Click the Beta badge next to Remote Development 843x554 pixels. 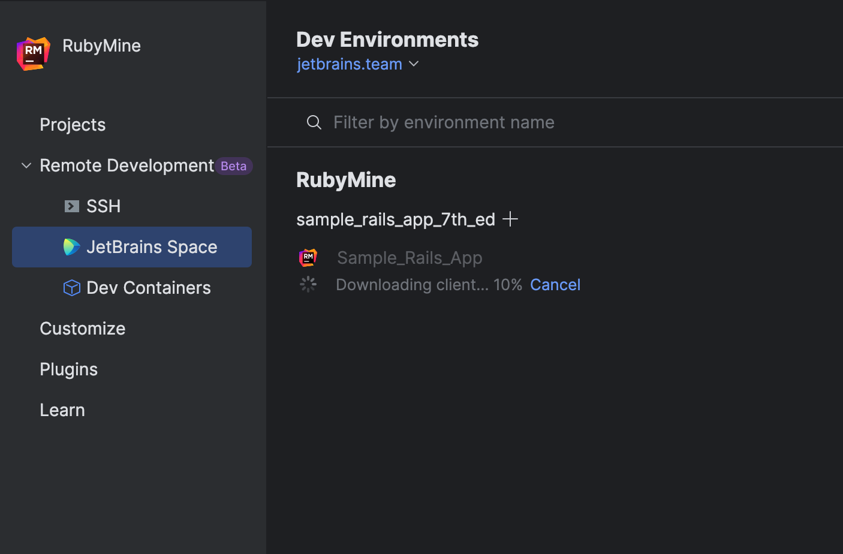tap(234, 165)
